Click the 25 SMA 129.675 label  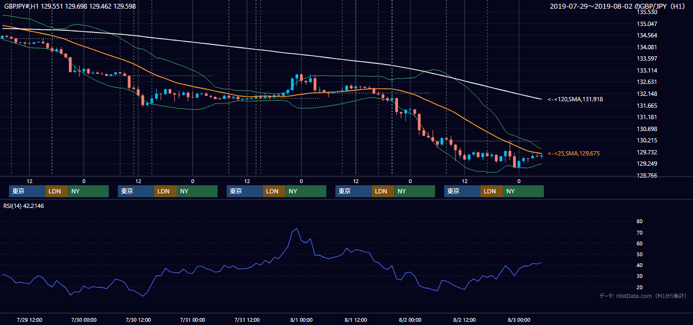[574, 154]
